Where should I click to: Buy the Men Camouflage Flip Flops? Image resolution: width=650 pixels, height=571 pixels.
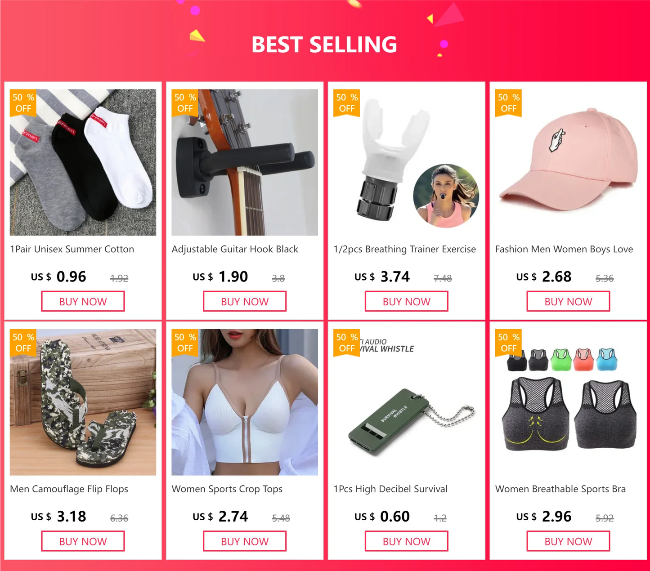tap(83, 541)
